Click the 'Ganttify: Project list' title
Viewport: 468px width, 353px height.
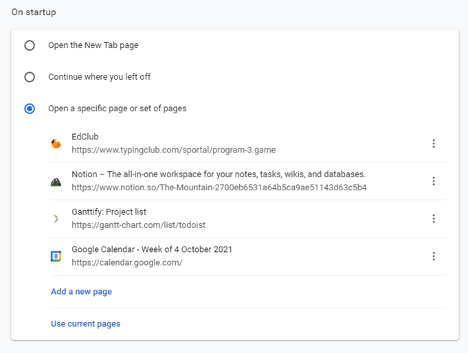(109, 212)
